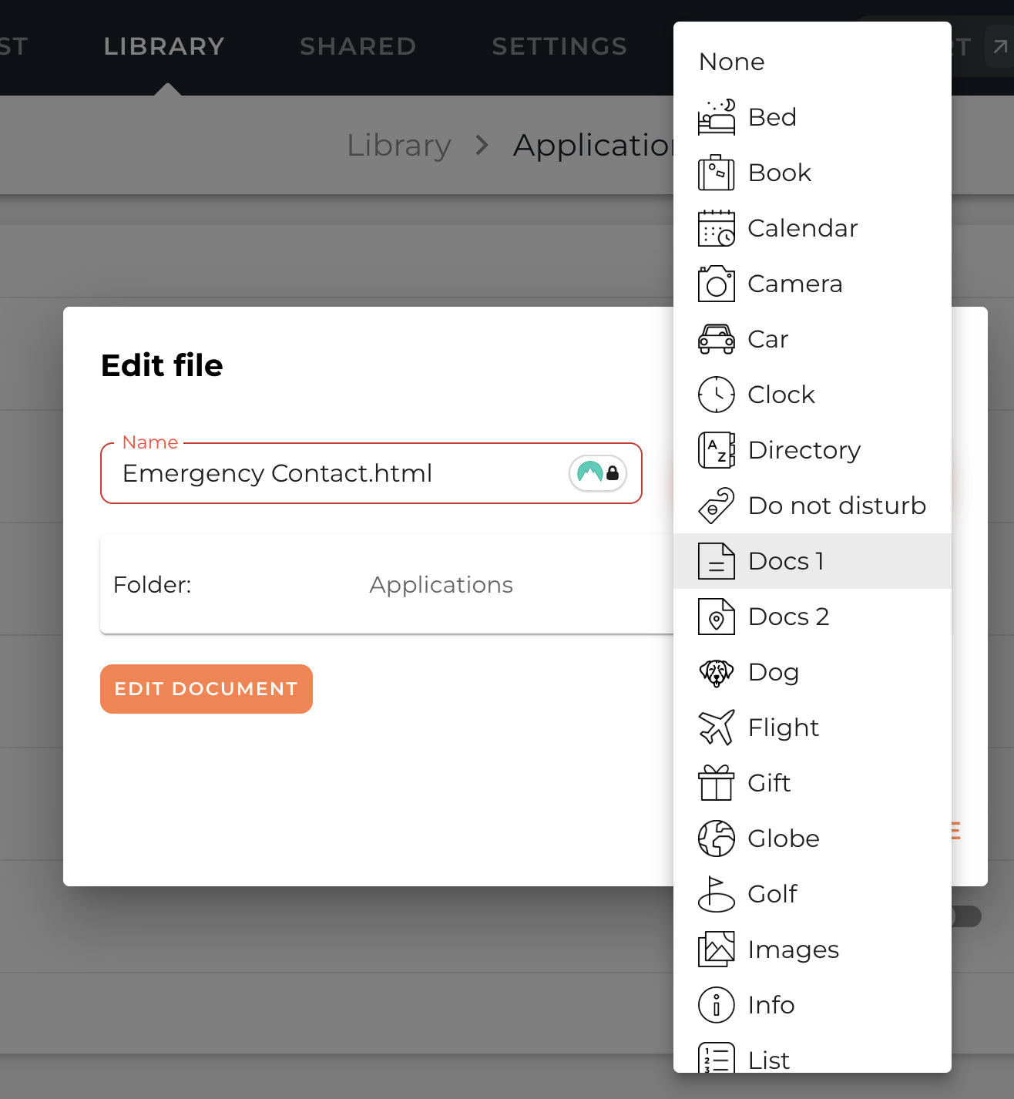Select None in the icon dropdown

click(x=732, y=62)
